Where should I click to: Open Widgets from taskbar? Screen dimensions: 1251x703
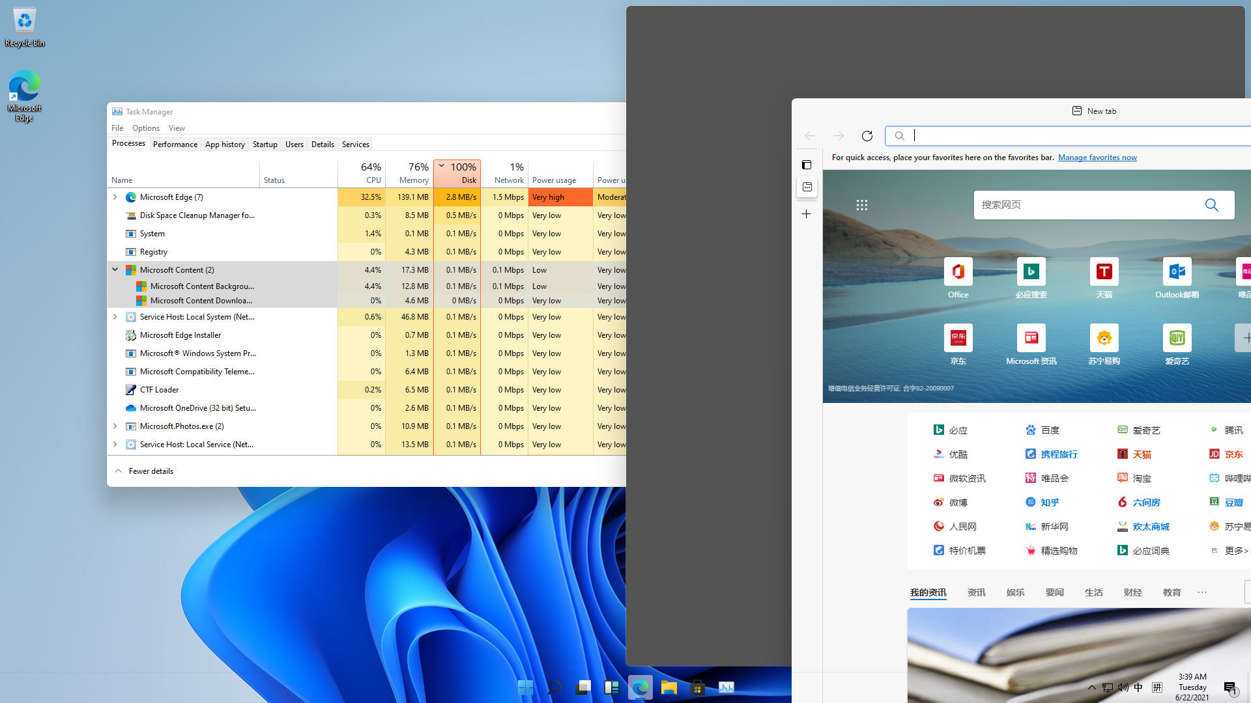tap(612, 687)
